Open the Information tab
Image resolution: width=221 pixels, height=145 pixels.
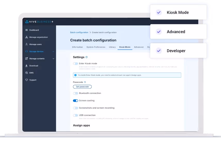pyautogui.click(x=77, y=47)
